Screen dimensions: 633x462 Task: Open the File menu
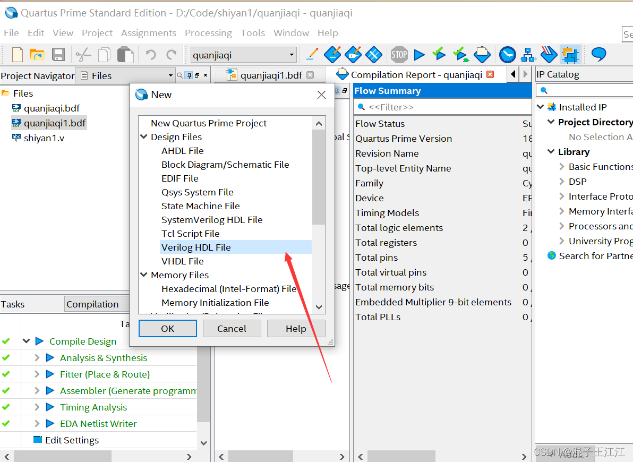pos(11,33)
